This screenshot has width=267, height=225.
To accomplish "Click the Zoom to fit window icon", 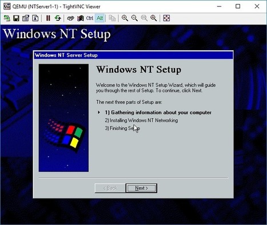I will point(154,18).
